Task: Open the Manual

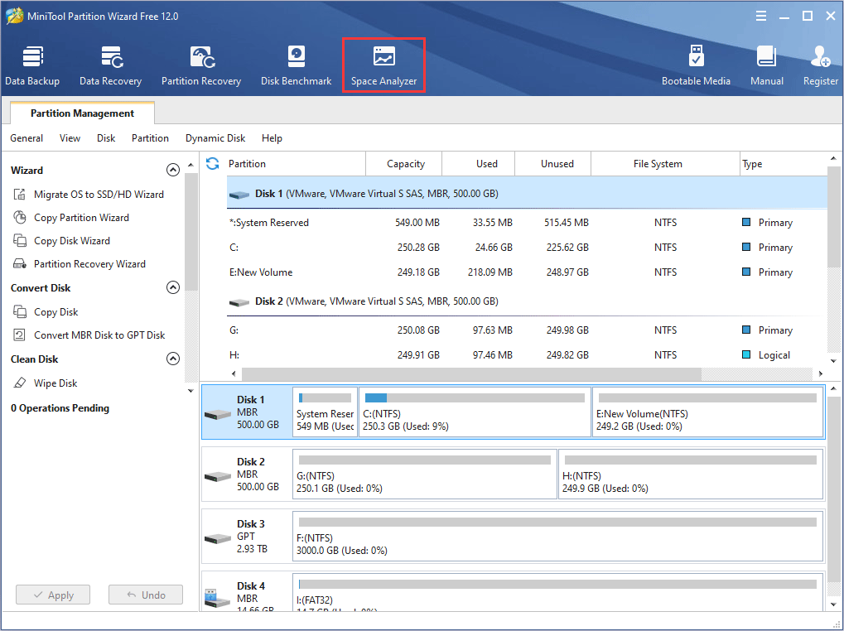Action: coord(766,66)
